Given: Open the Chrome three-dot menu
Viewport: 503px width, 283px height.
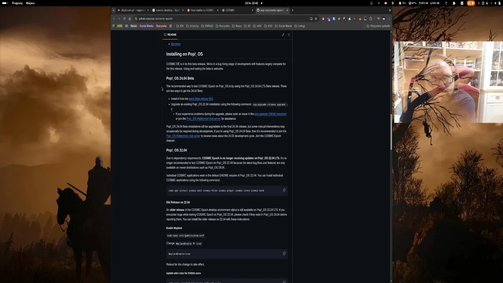Looking at the screenshot, I should click(x=389, y=18).
